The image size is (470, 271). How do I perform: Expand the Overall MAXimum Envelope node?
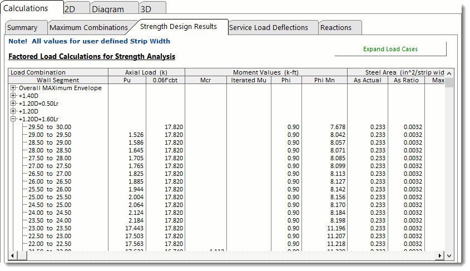click(x=13, y=88)
